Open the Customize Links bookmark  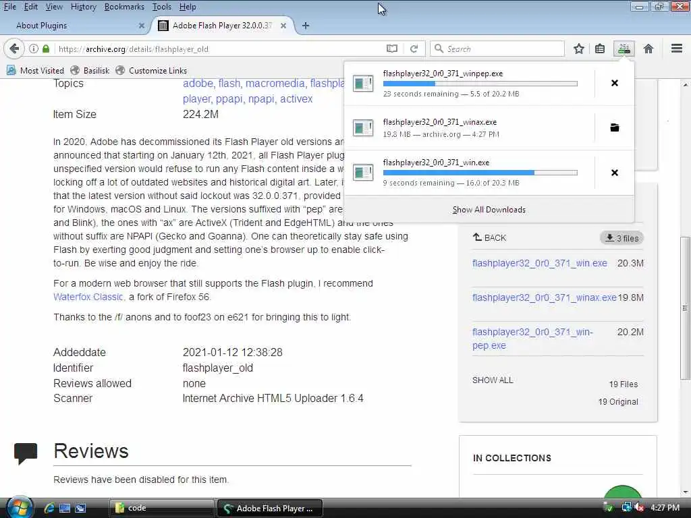click(151, 70)
